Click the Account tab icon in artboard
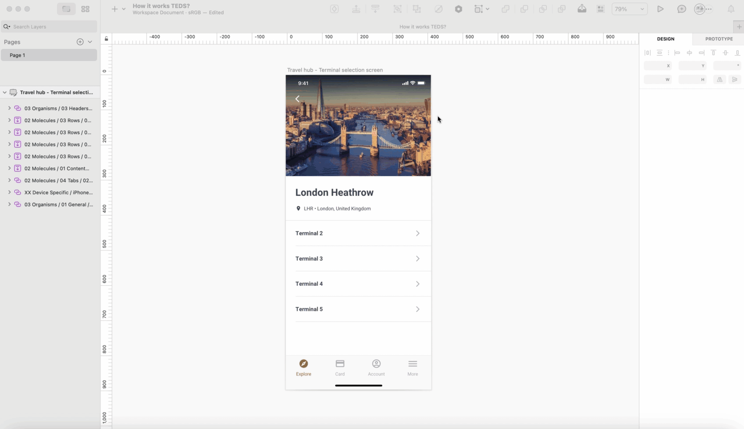The image size is (744, 429). coord(376,364)
